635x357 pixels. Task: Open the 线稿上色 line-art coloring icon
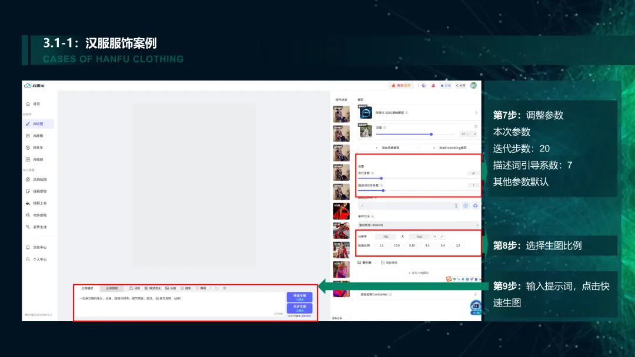coord(28,203)
